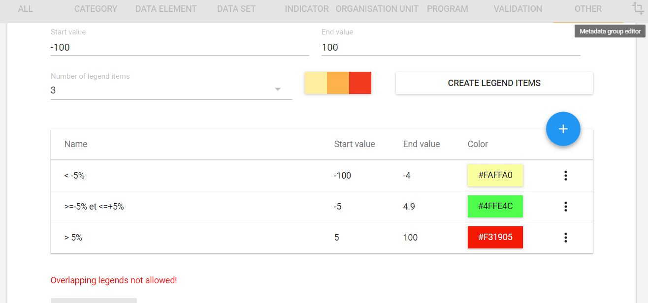This screenshot has height=303, width=648.
Task: Click the green #4FFE4C color swatch
Action: click(495, 207)
